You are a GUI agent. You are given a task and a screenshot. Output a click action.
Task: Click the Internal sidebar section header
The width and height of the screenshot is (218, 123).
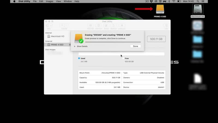click(x=49, y=33)
